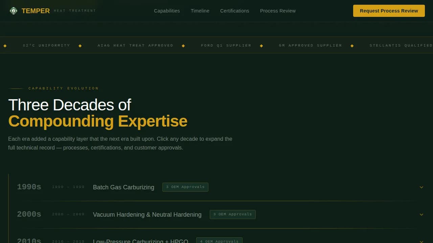Collapse the 2010s Low-Pressure Carburizing entry

[421, 241]
